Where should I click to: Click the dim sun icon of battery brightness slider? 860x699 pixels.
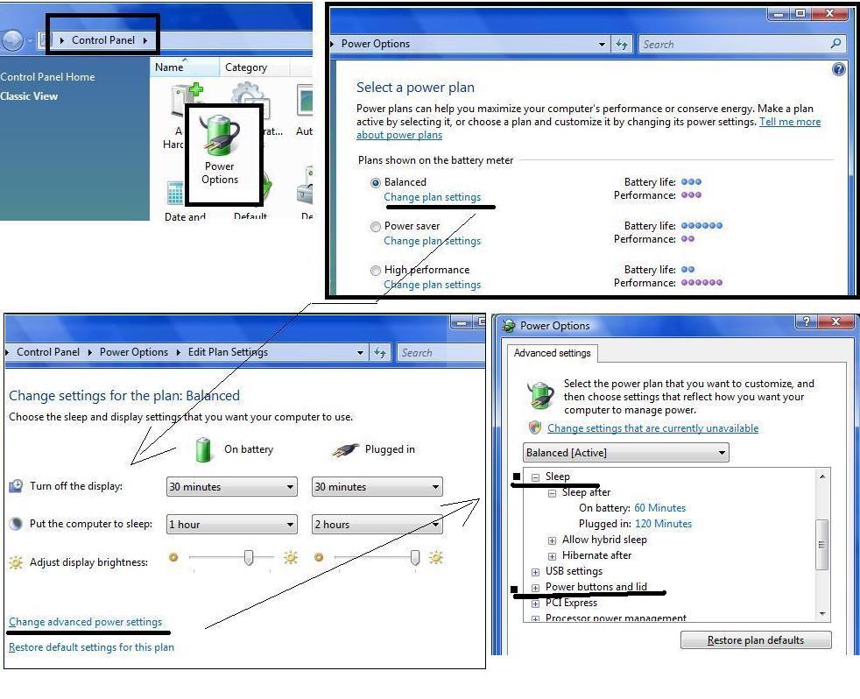(x=173, y=557)
